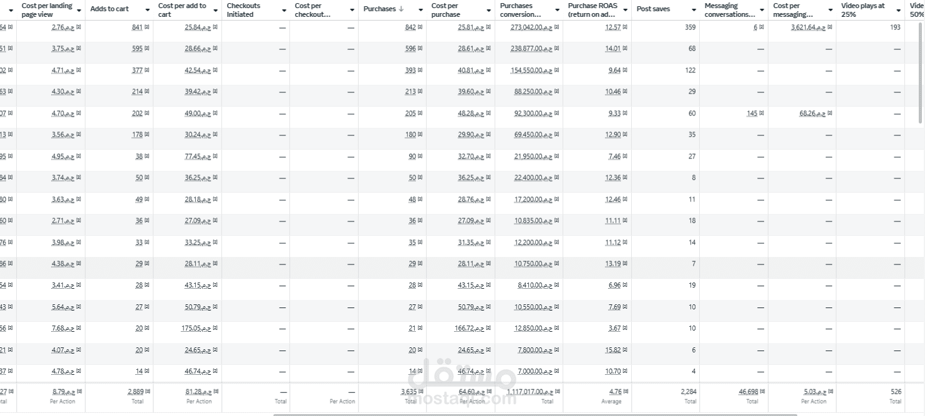Select the 359 post saves cell
The width and height of the screenshot is (925, 416).
tap(690, 27)
